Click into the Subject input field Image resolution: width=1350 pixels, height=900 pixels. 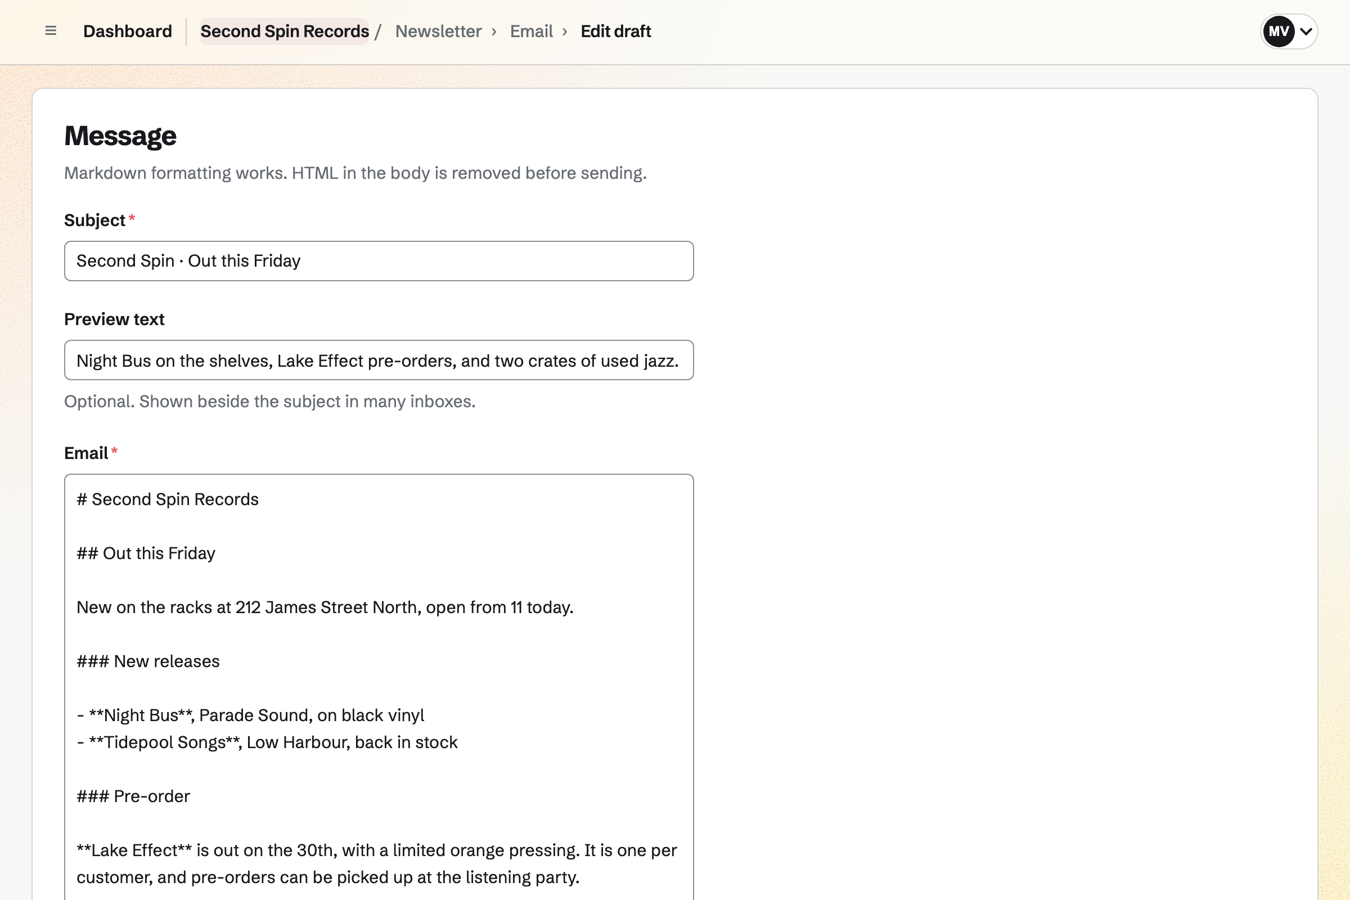[x=379, y=260]
